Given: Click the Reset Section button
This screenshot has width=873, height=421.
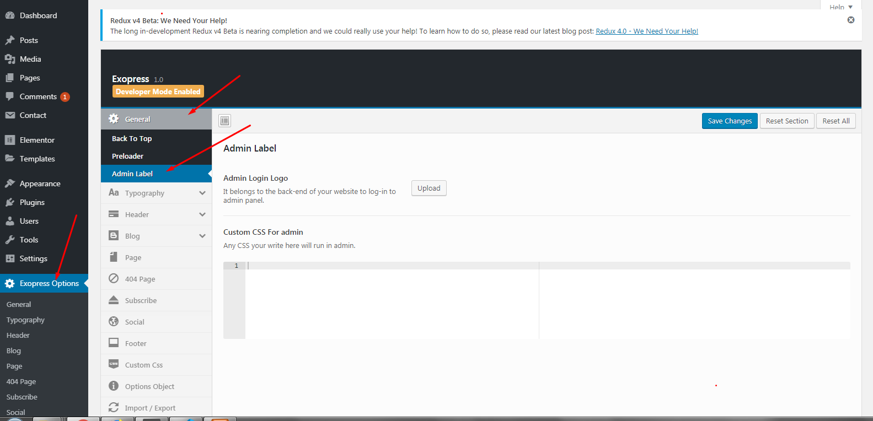Looking at the screenshot, I should coord(787,121).
